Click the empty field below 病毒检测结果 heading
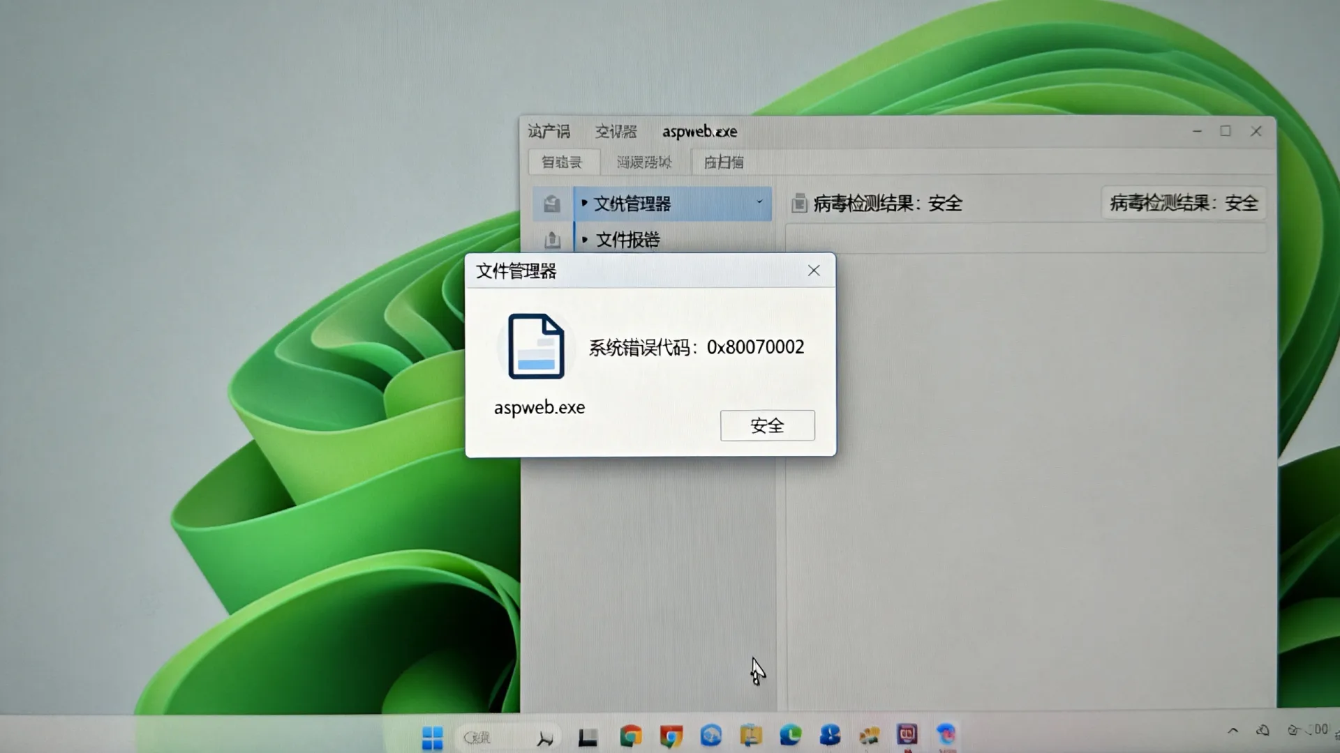This screenshot has width=1340, height=753. point(1025,238)
